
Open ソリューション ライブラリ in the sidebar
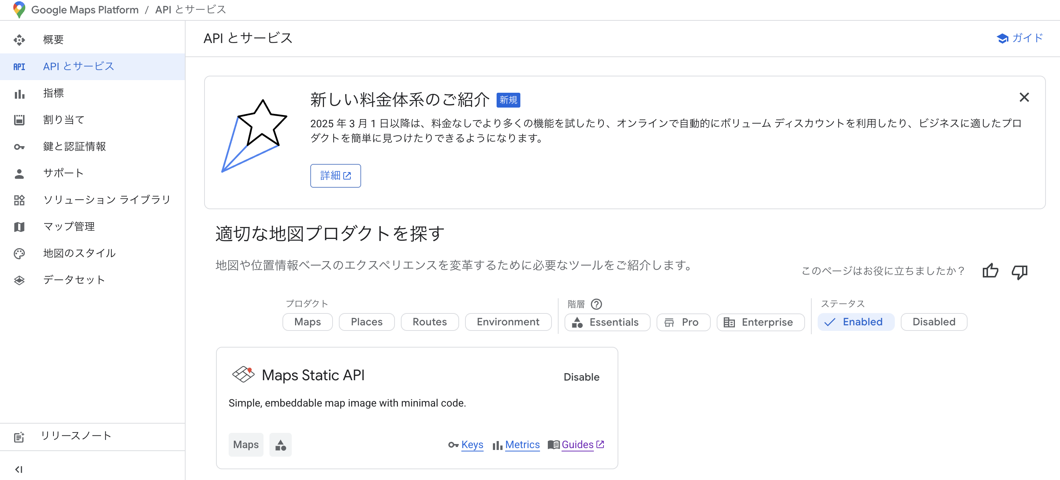[106, 200]
